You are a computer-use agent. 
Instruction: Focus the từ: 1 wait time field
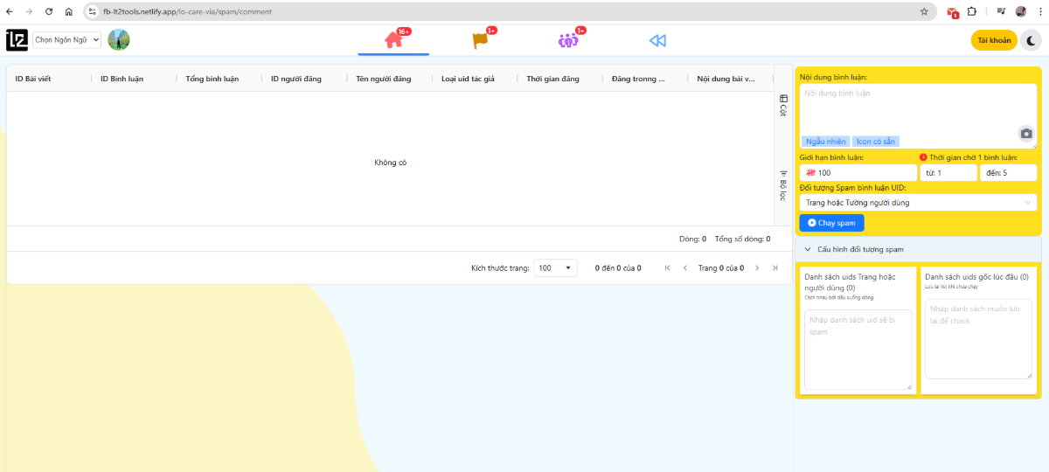coord(948,173)
